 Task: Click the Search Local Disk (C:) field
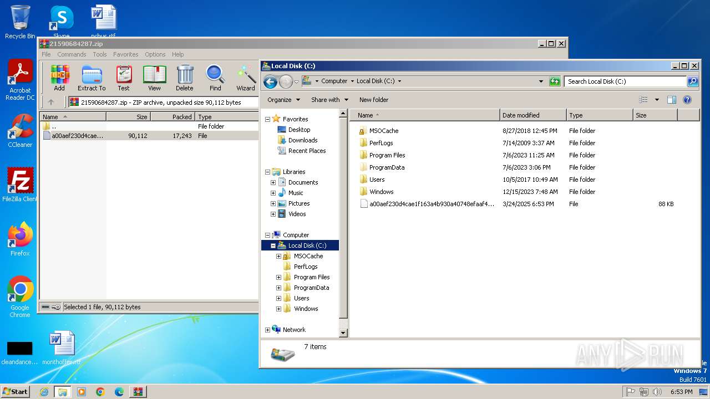[x=625, y=81]
